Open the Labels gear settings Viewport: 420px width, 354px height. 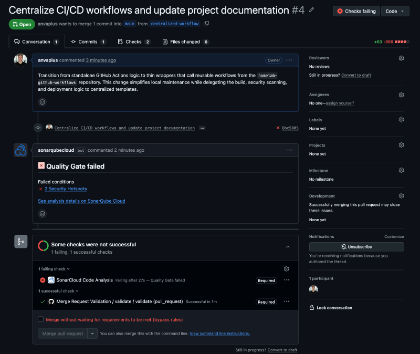point(401,120)
